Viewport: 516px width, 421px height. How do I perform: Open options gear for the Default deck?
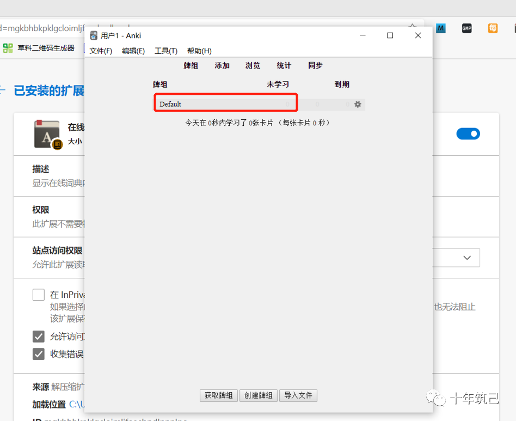(x=358, y=105)
